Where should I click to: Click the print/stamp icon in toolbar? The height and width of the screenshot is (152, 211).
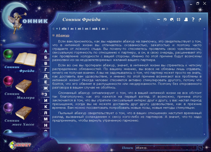(x=186, y=20)
